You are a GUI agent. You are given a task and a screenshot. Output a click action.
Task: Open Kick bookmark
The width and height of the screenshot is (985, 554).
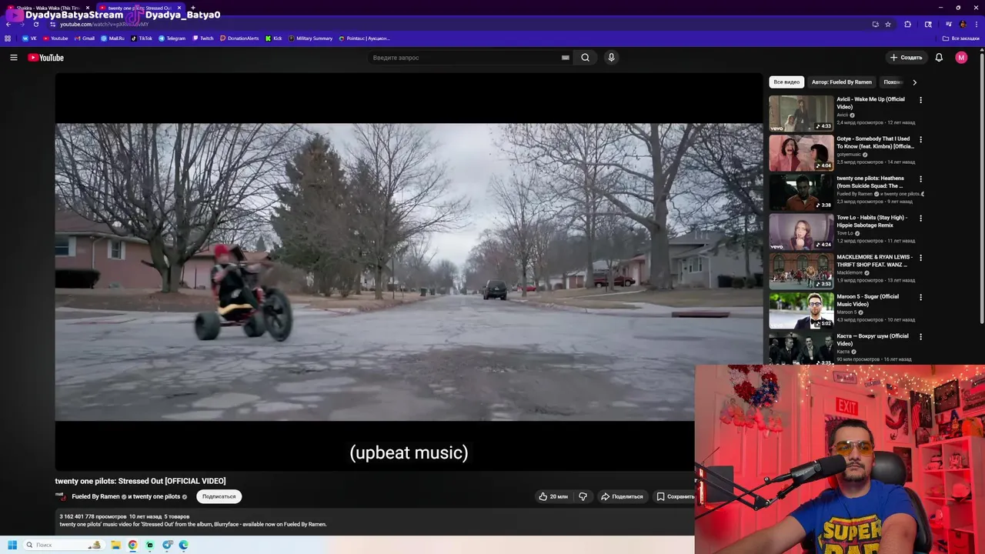(x=273, y=38)
